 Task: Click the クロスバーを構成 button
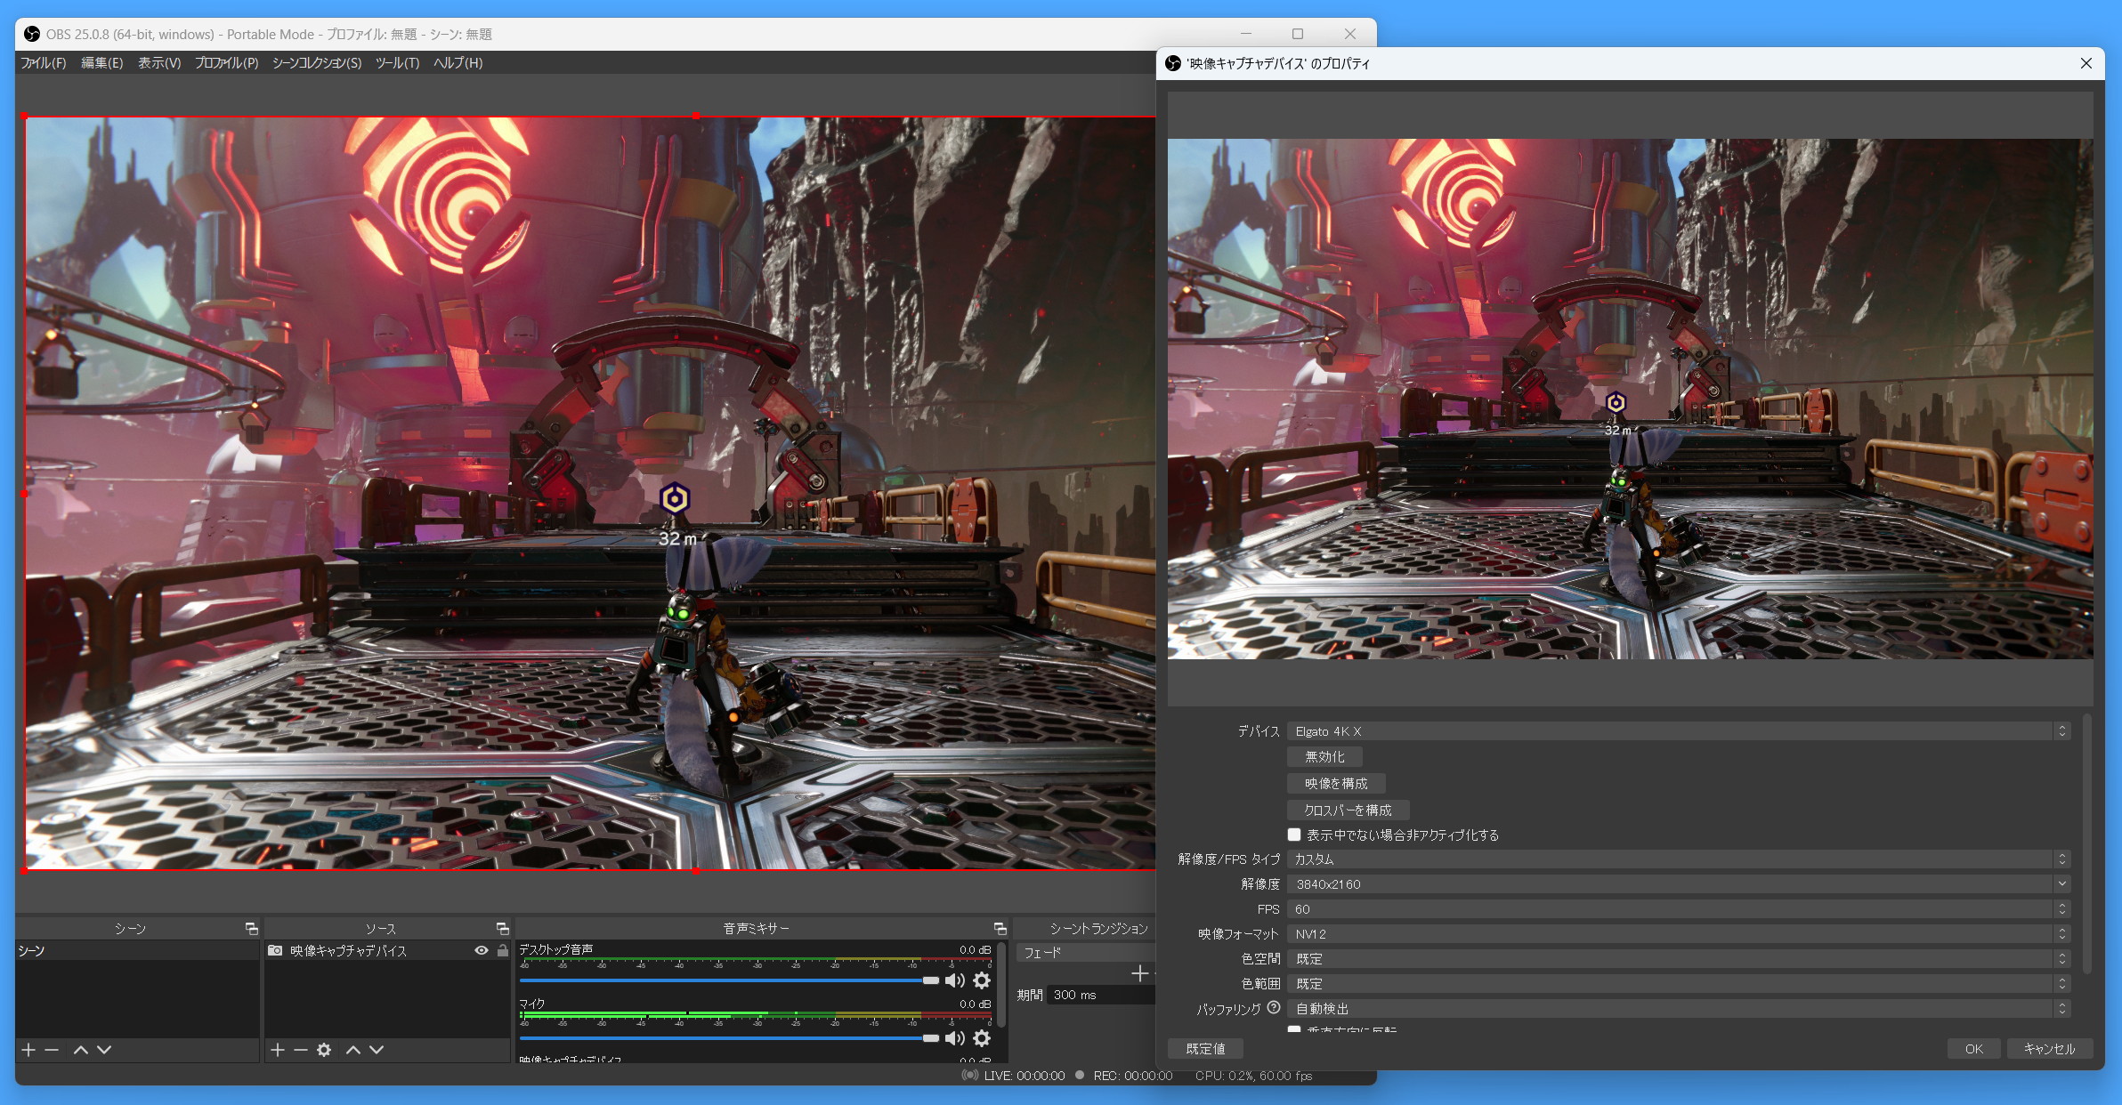pyautogui.click(x=1348, y=811)
